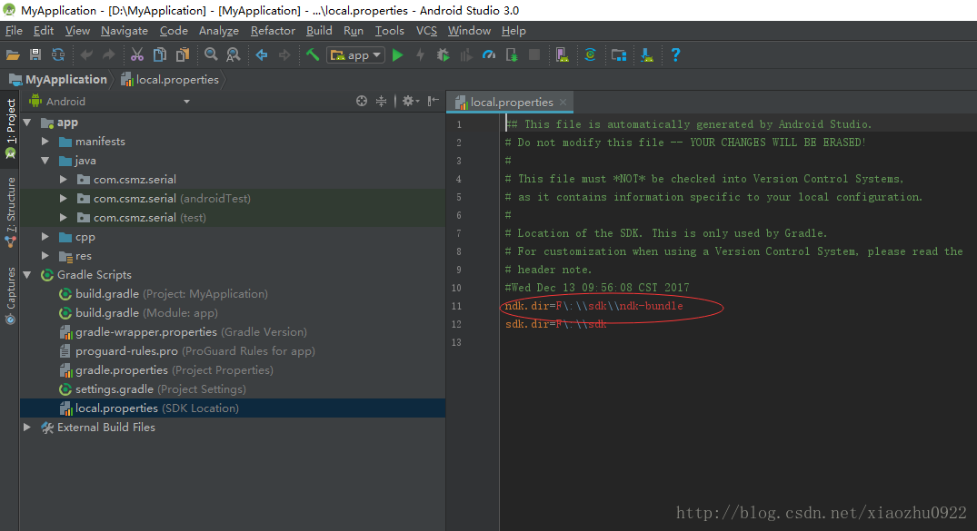Click the Synchronize icon
This screenshot has height=531, width=977.
tap(58, 55)
